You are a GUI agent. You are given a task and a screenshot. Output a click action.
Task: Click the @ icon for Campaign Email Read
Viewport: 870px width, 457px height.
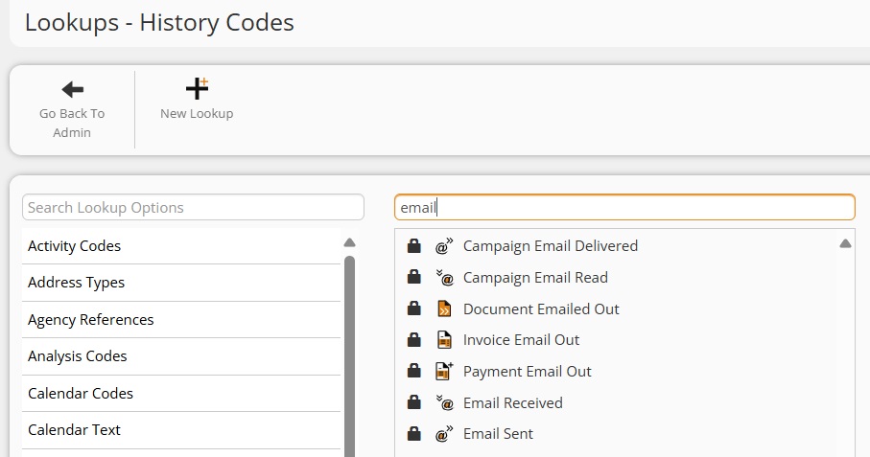444,277
